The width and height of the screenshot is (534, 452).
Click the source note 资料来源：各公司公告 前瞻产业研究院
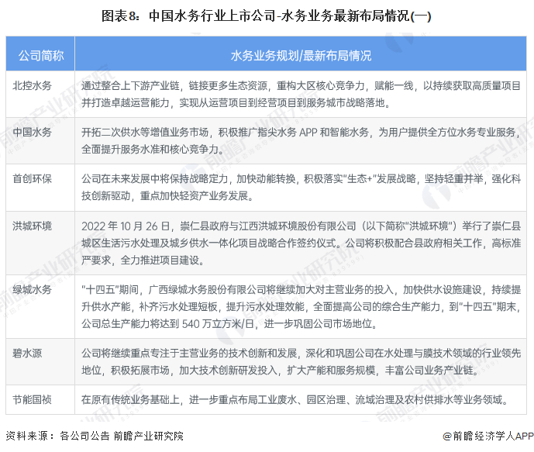pyautogui.click(x=95, y=436)
